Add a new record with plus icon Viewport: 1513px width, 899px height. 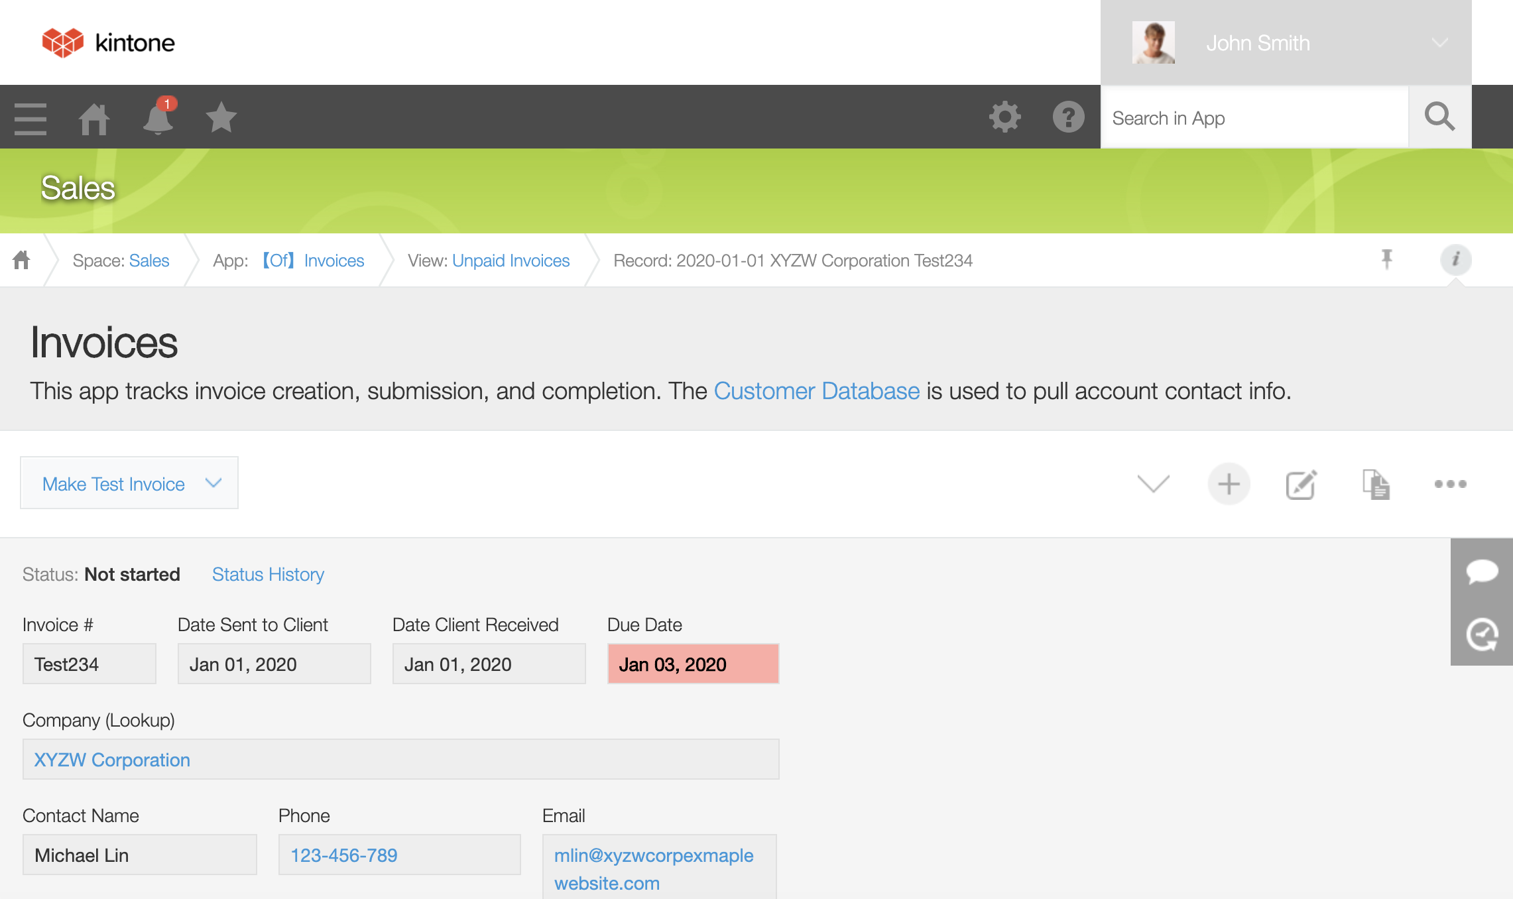1229,484
